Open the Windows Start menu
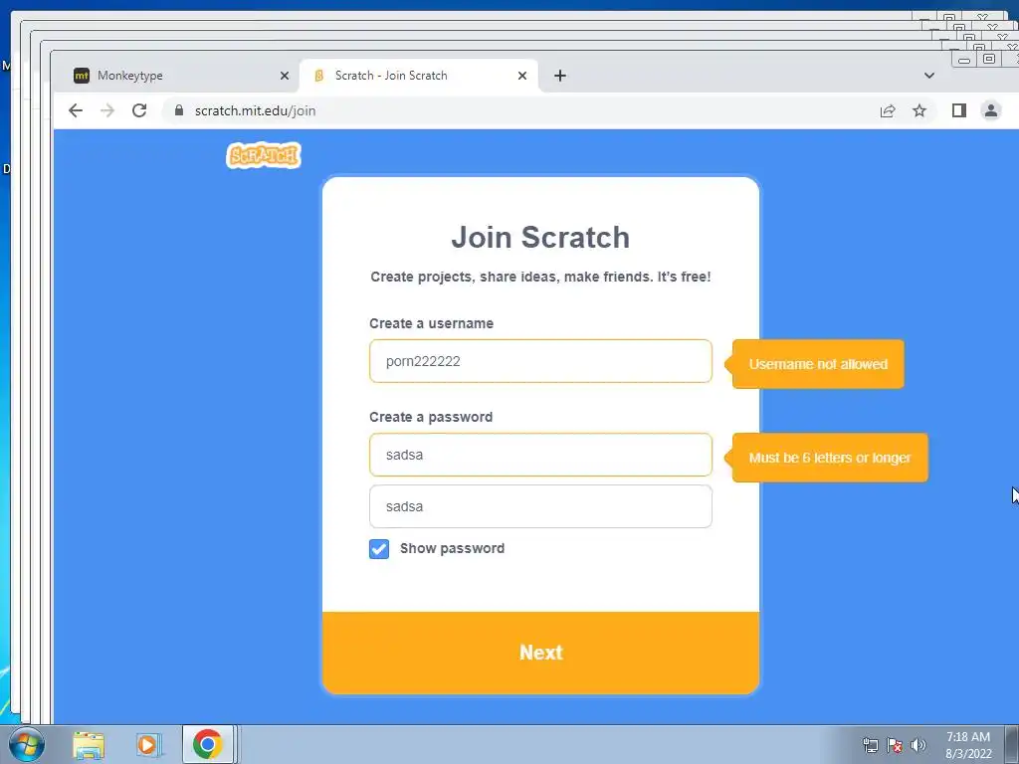 click(x=26, y=744)
